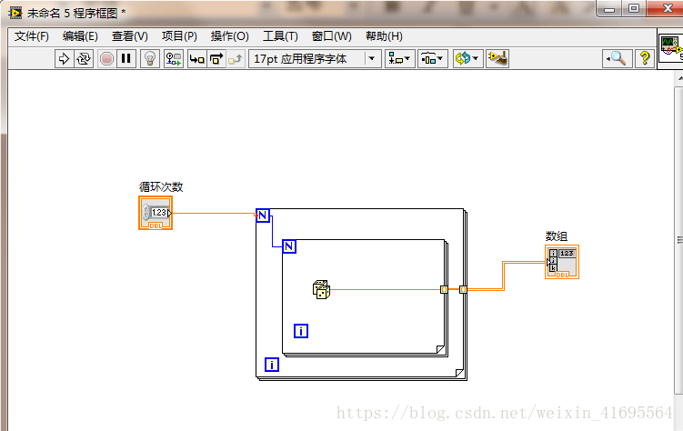Open the 操作(O) menu
Viewport: 683px width, 431px height.
coord(229,36)
